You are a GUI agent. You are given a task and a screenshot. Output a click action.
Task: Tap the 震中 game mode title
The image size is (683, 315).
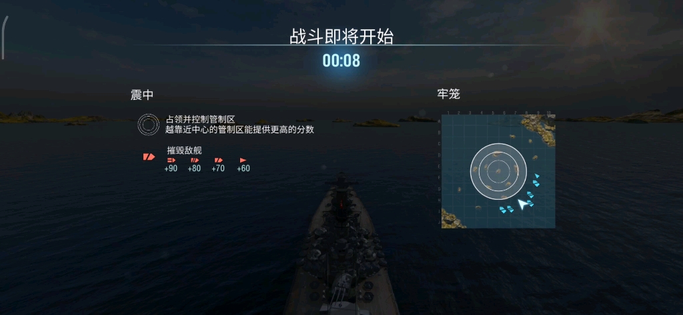(142, 95)
